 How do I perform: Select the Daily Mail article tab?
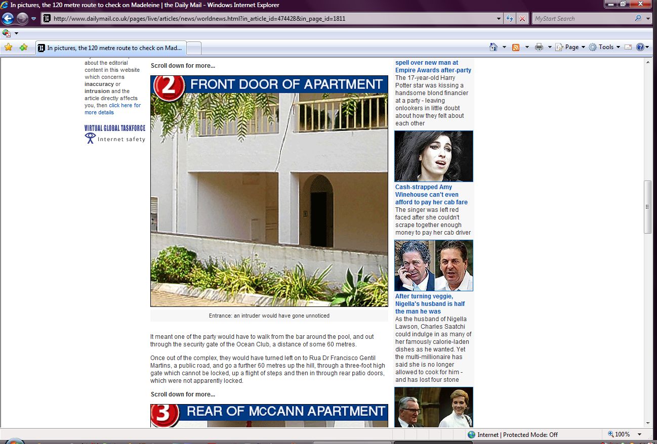(x=111, y=48)
